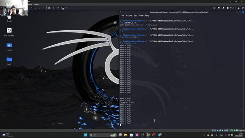This screenshot has width=245, height=138.
Task: Click the terminal launcher icon in Kali panel
Action: (x=49, y=8)
